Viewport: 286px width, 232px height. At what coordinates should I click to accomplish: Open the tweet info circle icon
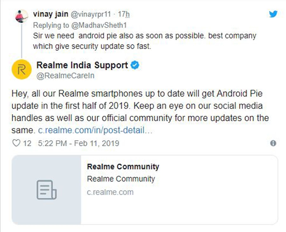click(273, 143)
